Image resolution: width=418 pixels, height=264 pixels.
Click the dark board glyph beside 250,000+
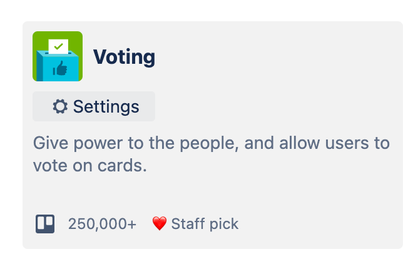pyautogui.click(x=45, y=224)
